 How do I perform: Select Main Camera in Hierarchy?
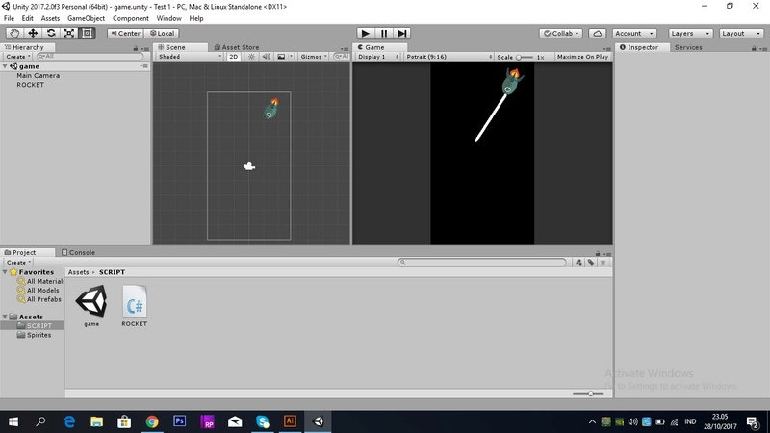click(38, 76)
